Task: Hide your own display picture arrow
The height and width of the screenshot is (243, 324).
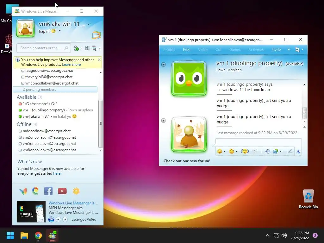Action: (x=164, y=121)
